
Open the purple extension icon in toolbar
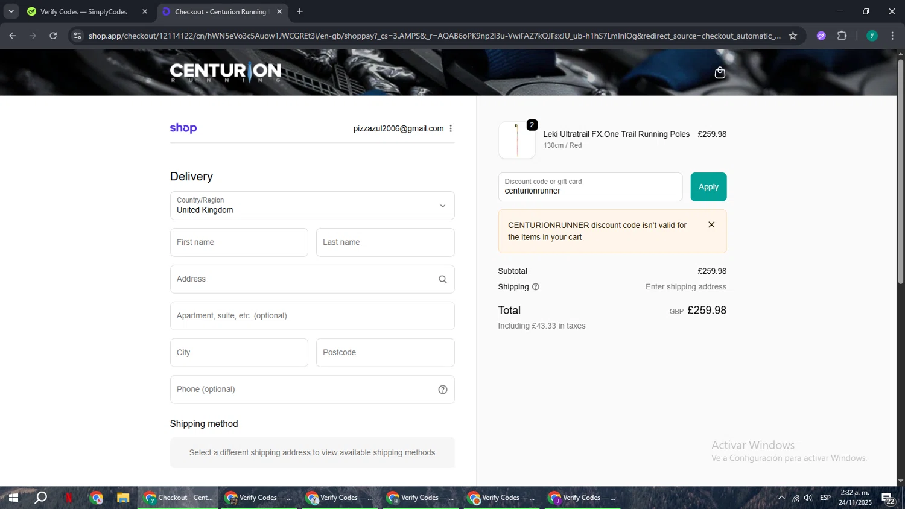point(821,36)
